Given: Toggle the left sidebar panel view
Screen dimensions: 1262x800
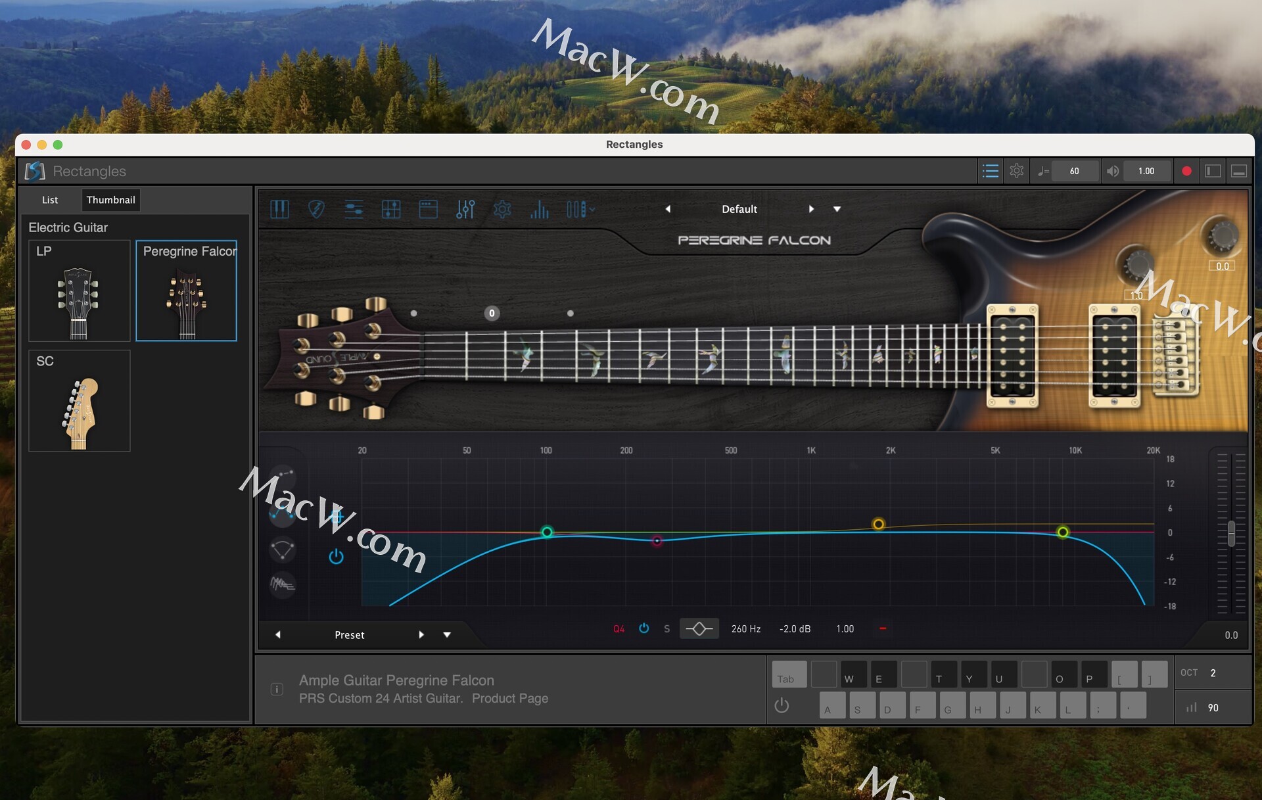Looking at the screenshot, I should pos(1213,171).
